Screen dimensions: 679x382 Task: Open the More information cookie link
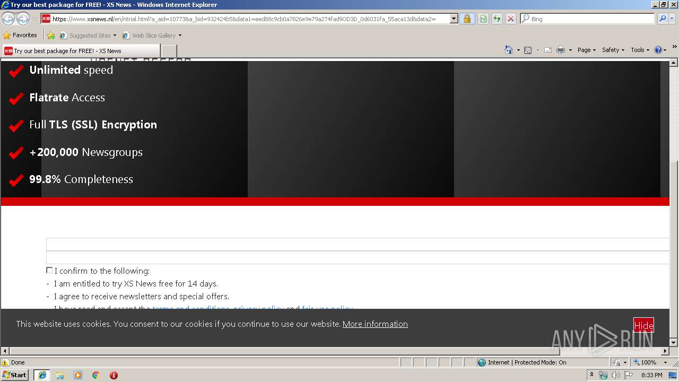pos(375,324)
